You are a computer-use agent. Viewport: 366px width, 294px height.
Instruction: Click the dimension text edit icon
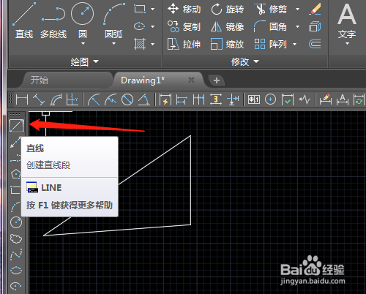tap(343, 99)
